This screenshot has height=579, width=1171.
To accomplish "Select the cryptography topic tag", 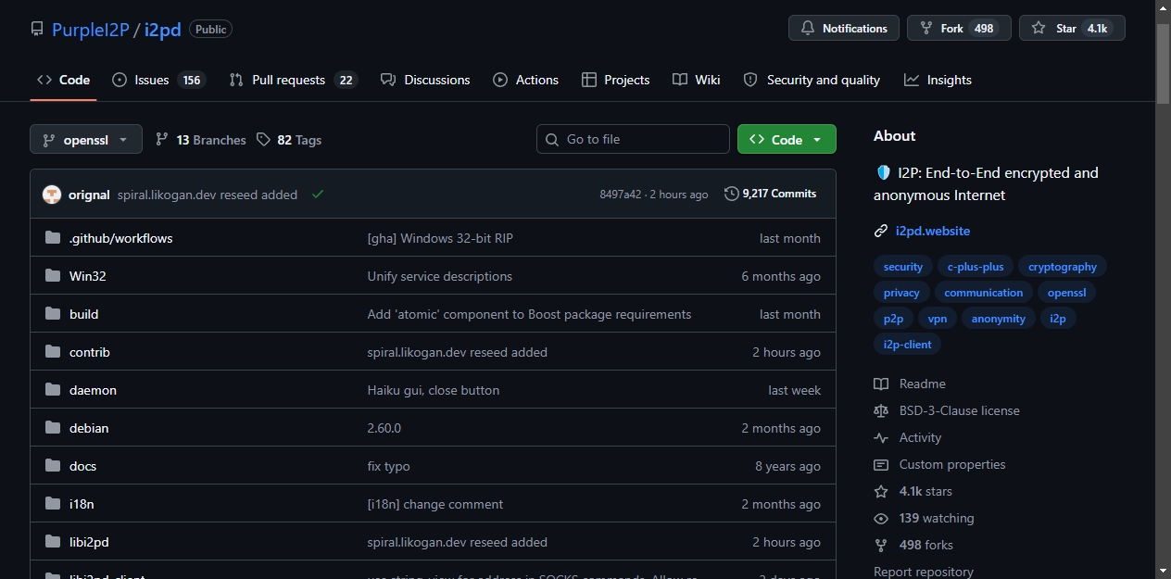I will (x=1063, y=267).
